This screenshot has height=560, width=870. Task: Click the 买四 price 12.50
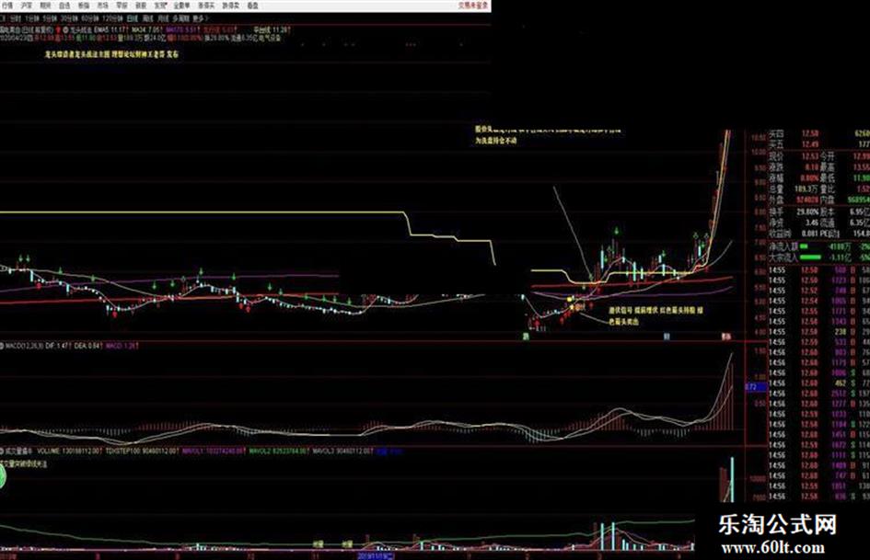[x=811, y=133]
